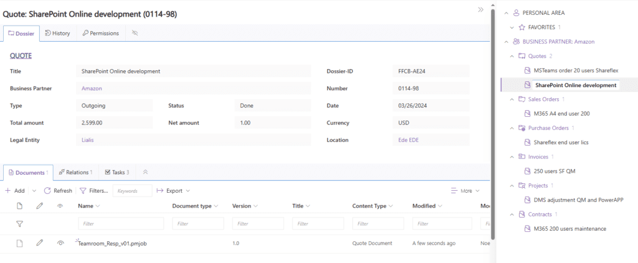Open 250 users SF QM invoice
Image resolution: width=638 pixels, height=263 pixels.
coord(555,171)
